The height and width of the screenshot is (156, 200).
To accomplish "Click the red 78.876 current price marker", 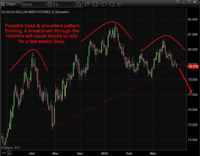I will pos(193,66).
